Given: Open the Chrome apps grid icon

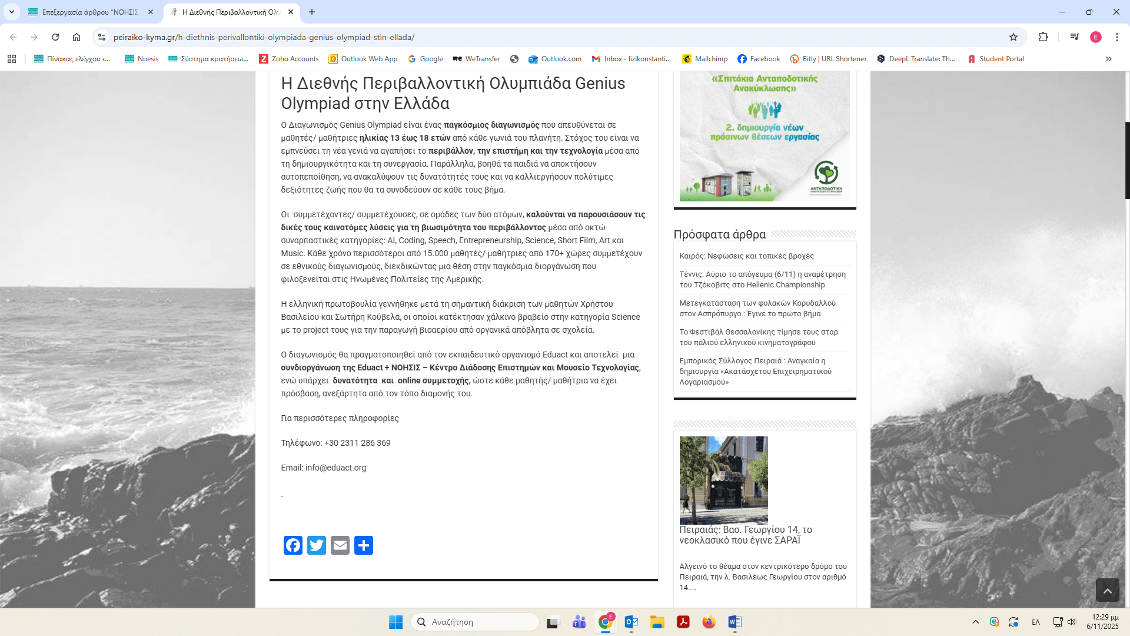Looking at the screenshot, I should 12,59.
